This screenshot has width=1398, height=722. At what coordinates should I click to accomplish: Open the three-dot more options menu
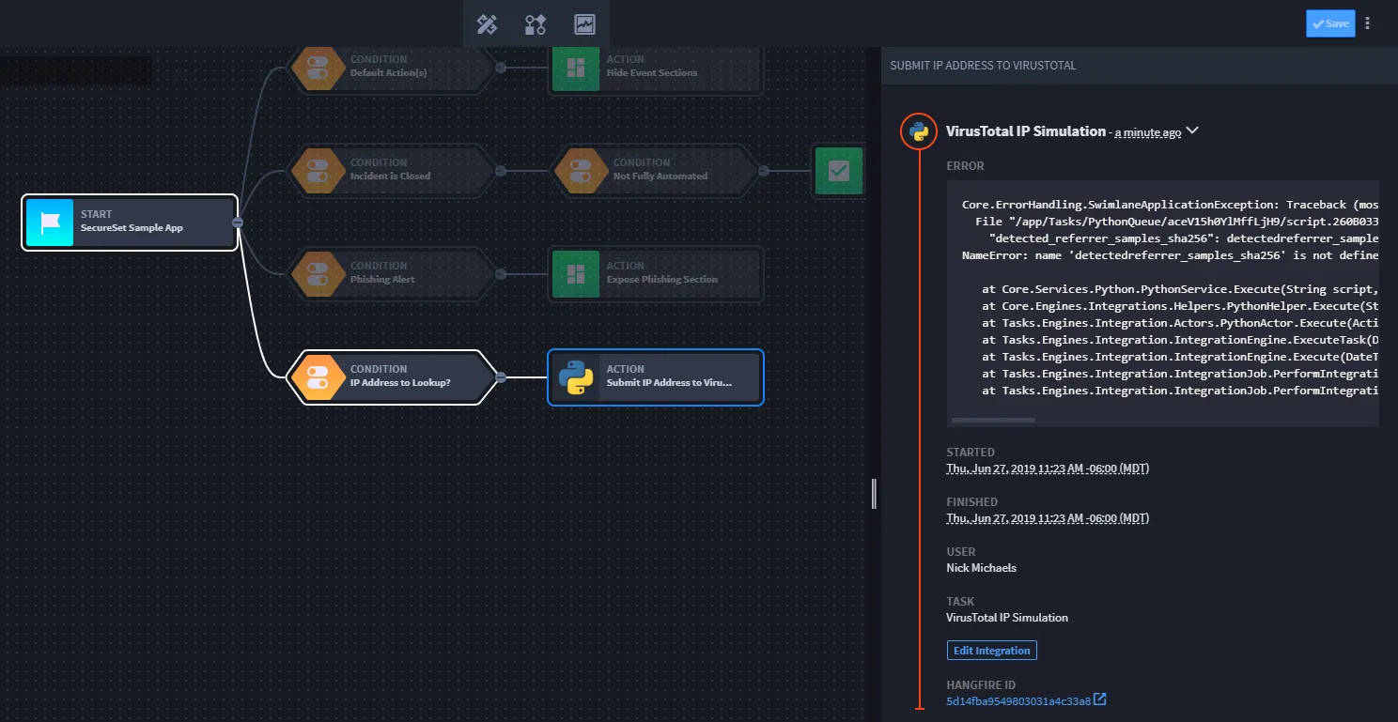[x=1367, y=23]
